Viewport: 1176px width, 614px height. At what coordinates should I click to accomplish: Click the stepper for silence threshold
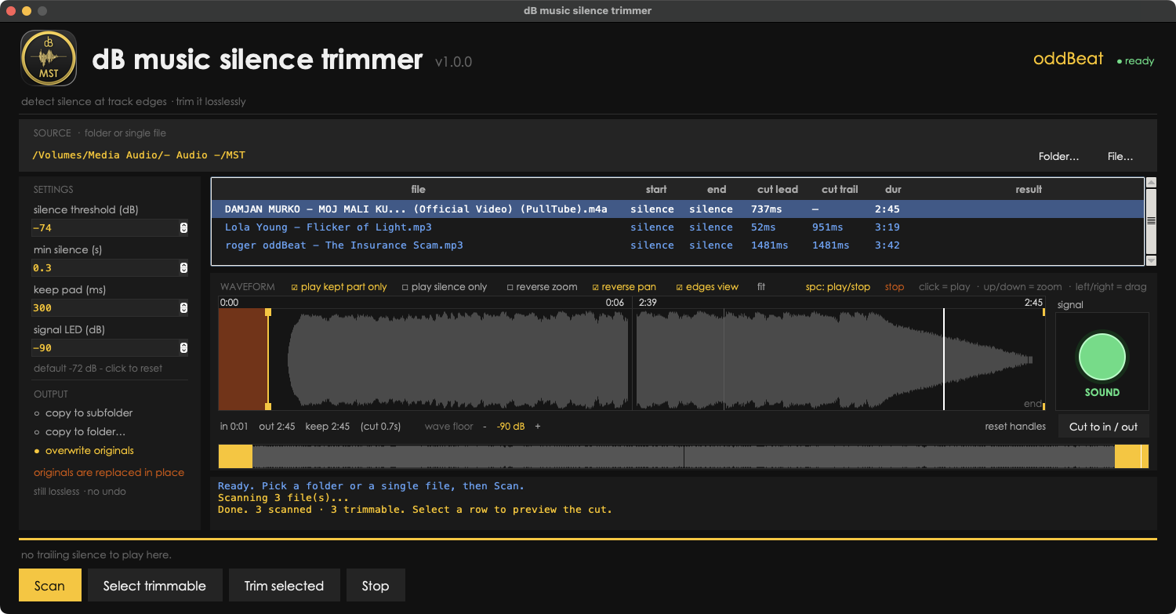point(183,228)
